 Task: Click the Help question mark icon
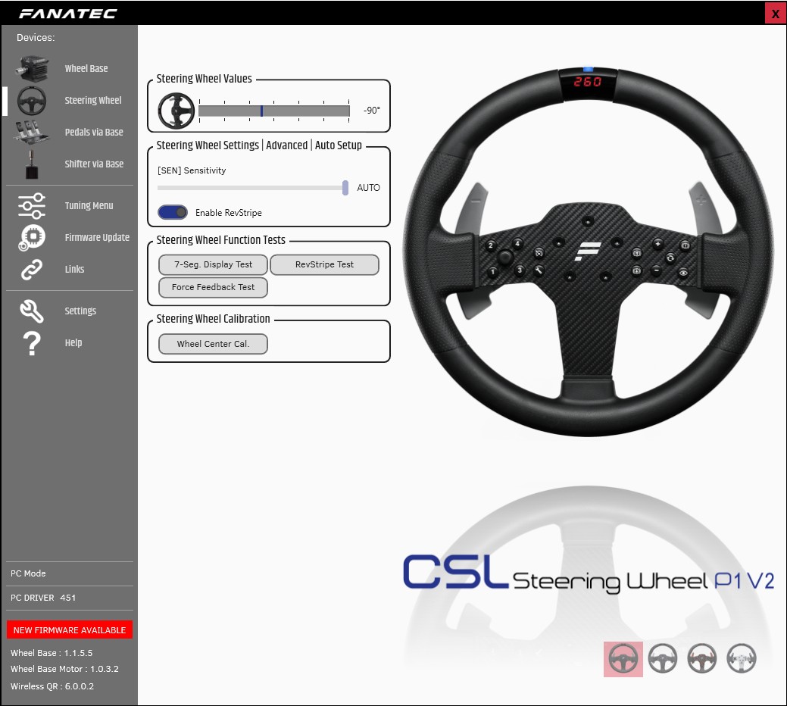tap(32, 343)
